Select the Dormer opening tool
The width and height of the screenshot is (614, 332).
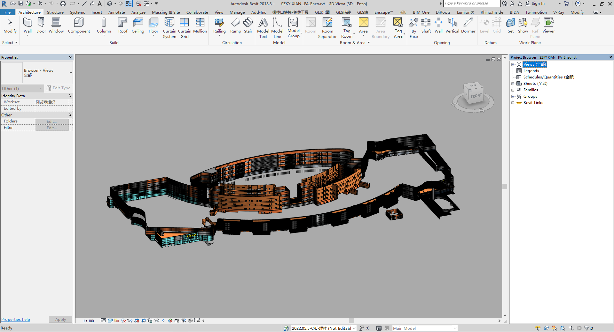coord(468,26)
